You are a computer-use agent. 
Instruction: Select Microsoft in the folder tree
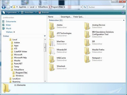click(x=18, y=55)
